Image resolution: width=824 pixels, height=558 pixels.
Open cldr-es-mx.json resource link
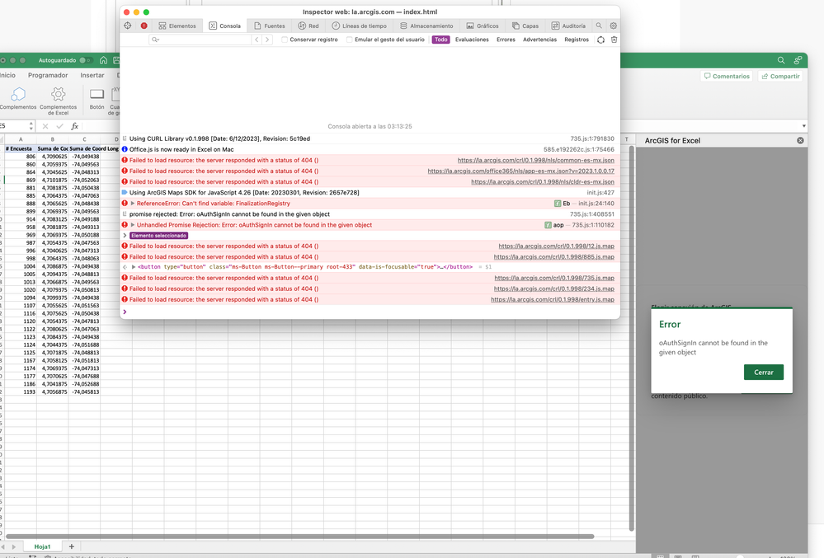point(543,181)
